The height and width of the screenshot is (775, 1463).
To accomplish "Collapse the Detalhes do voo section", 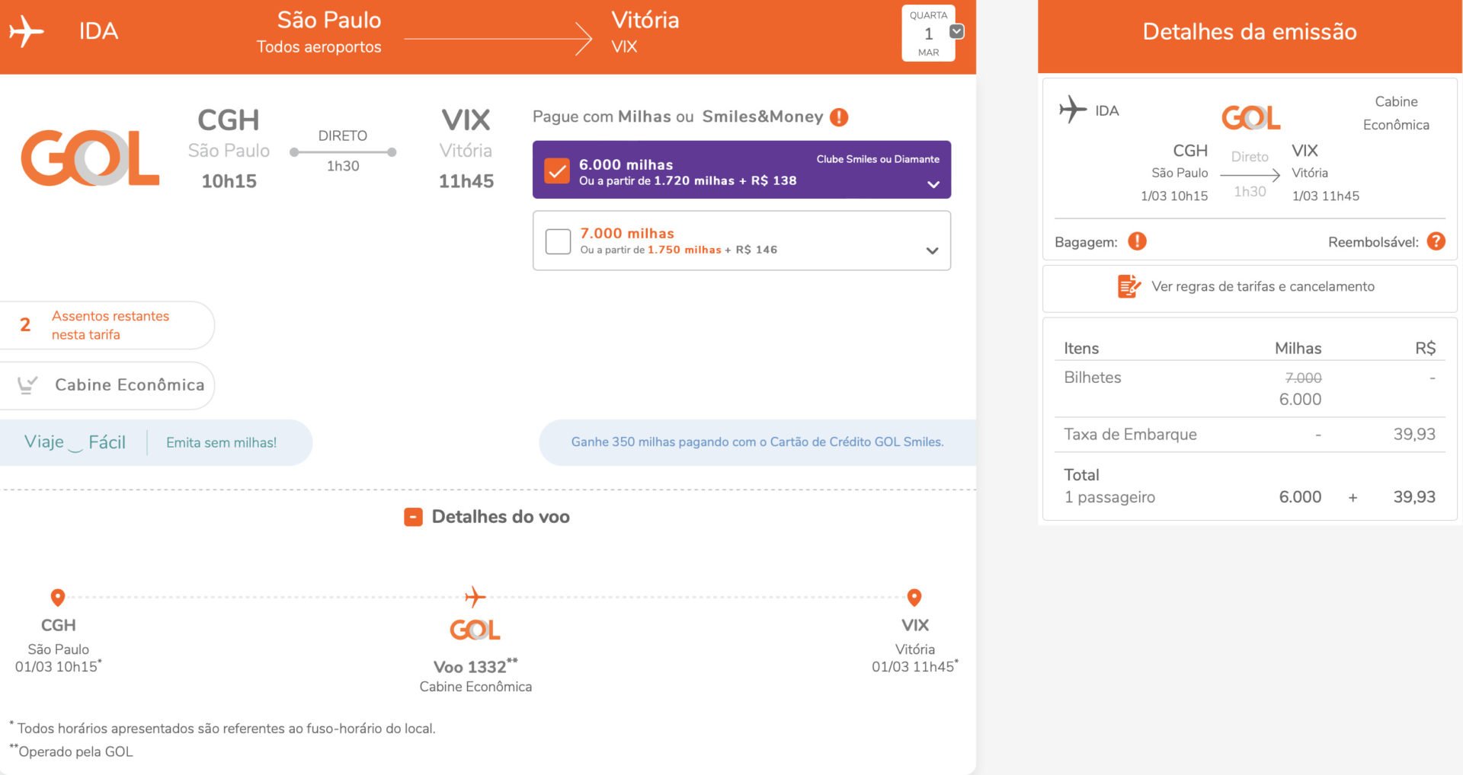I will pos(413,517).
